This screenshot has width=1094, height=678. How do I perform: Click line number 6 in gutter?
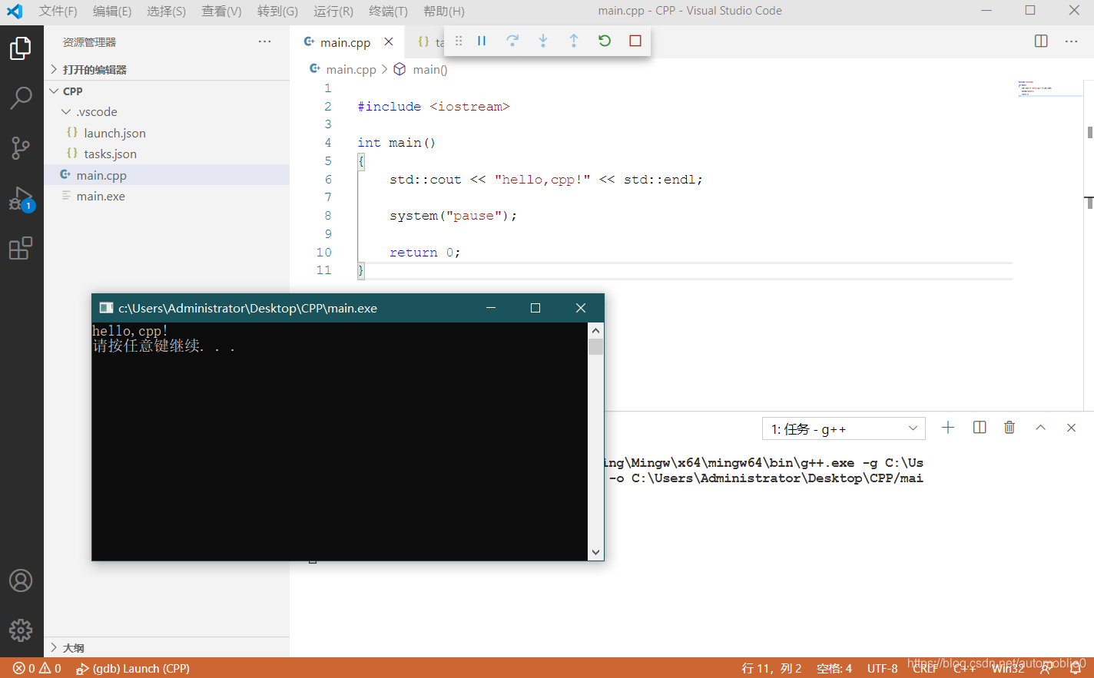pos(328,179)
